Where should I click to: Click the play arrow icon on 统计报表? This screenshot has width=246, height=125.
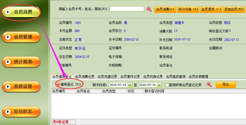click(8, 62)
